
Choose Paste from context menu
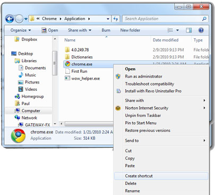click(x=130, y=166)
